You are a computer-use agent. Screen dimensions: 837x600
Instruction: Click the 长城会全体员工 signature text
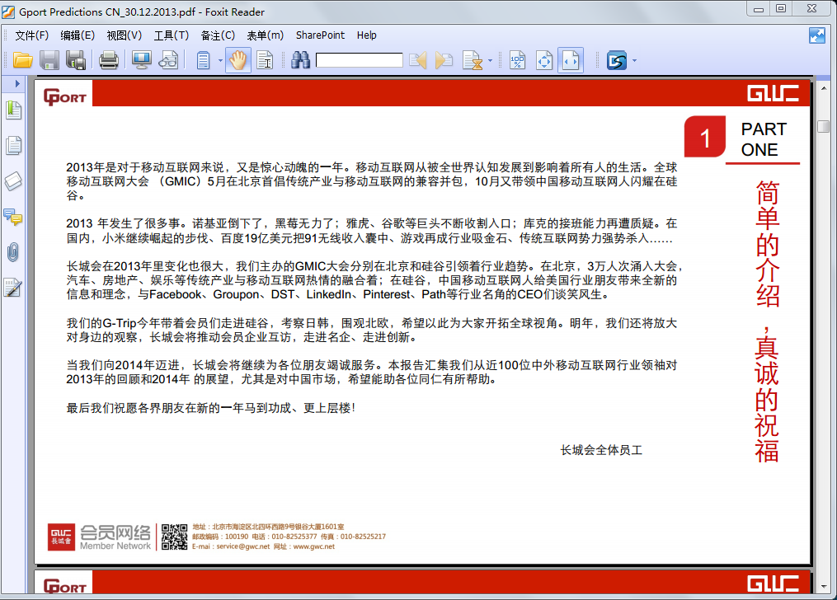click(601, 450)
